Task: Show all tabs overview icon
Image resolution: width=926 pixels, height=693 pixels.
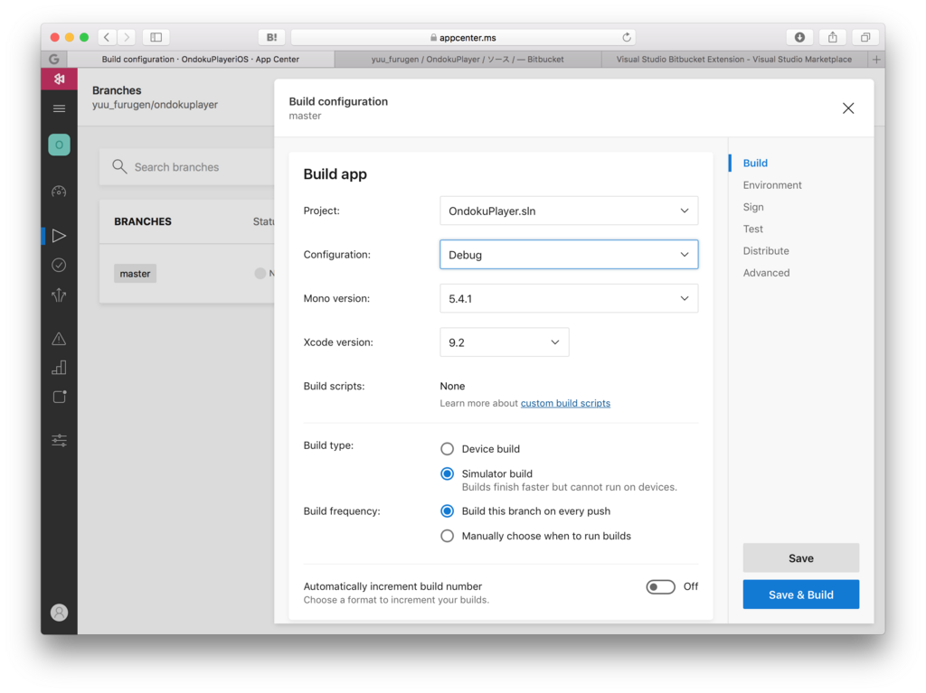Action: pos(865,37)
